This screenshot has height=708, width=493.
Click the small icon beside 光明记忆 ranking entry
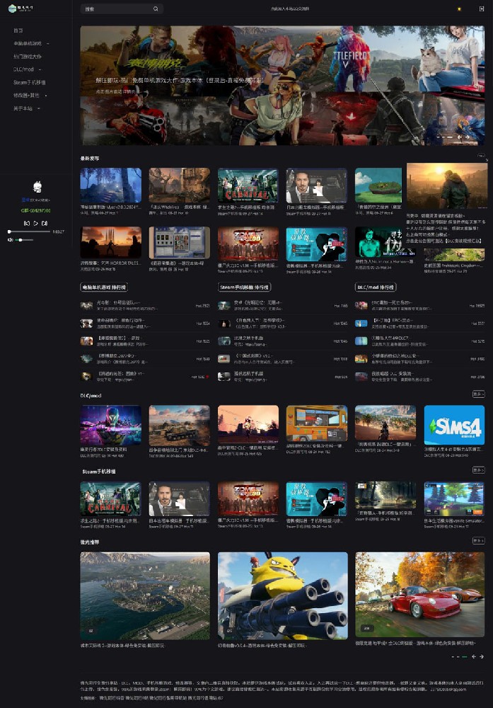[x=224, y=306]
